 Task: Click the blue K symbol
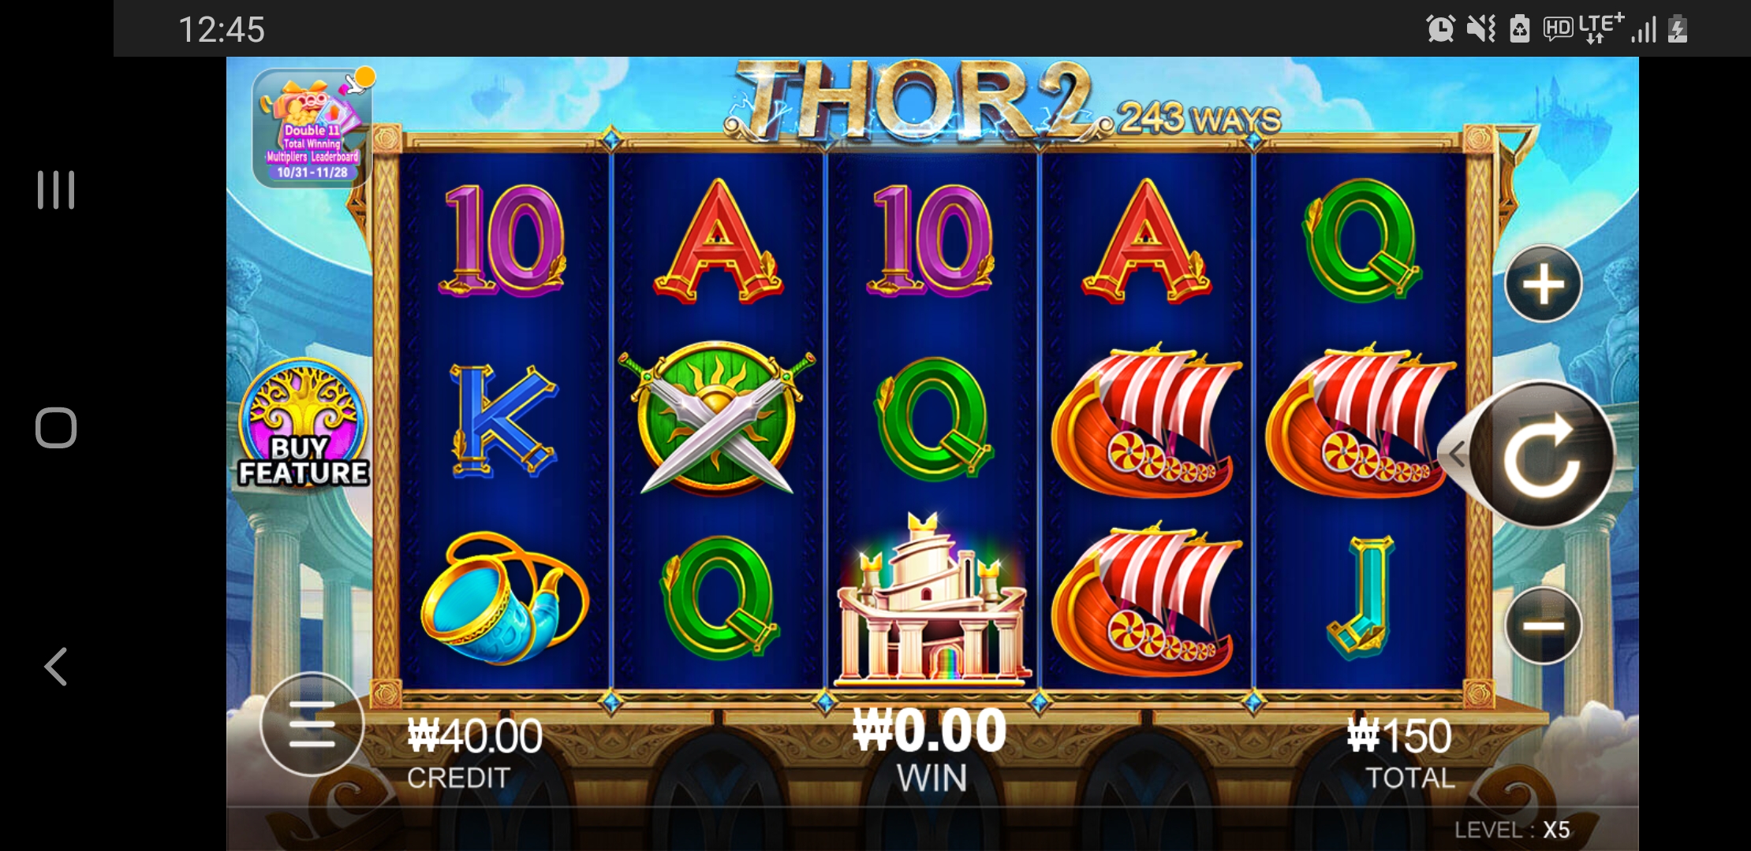504,419
